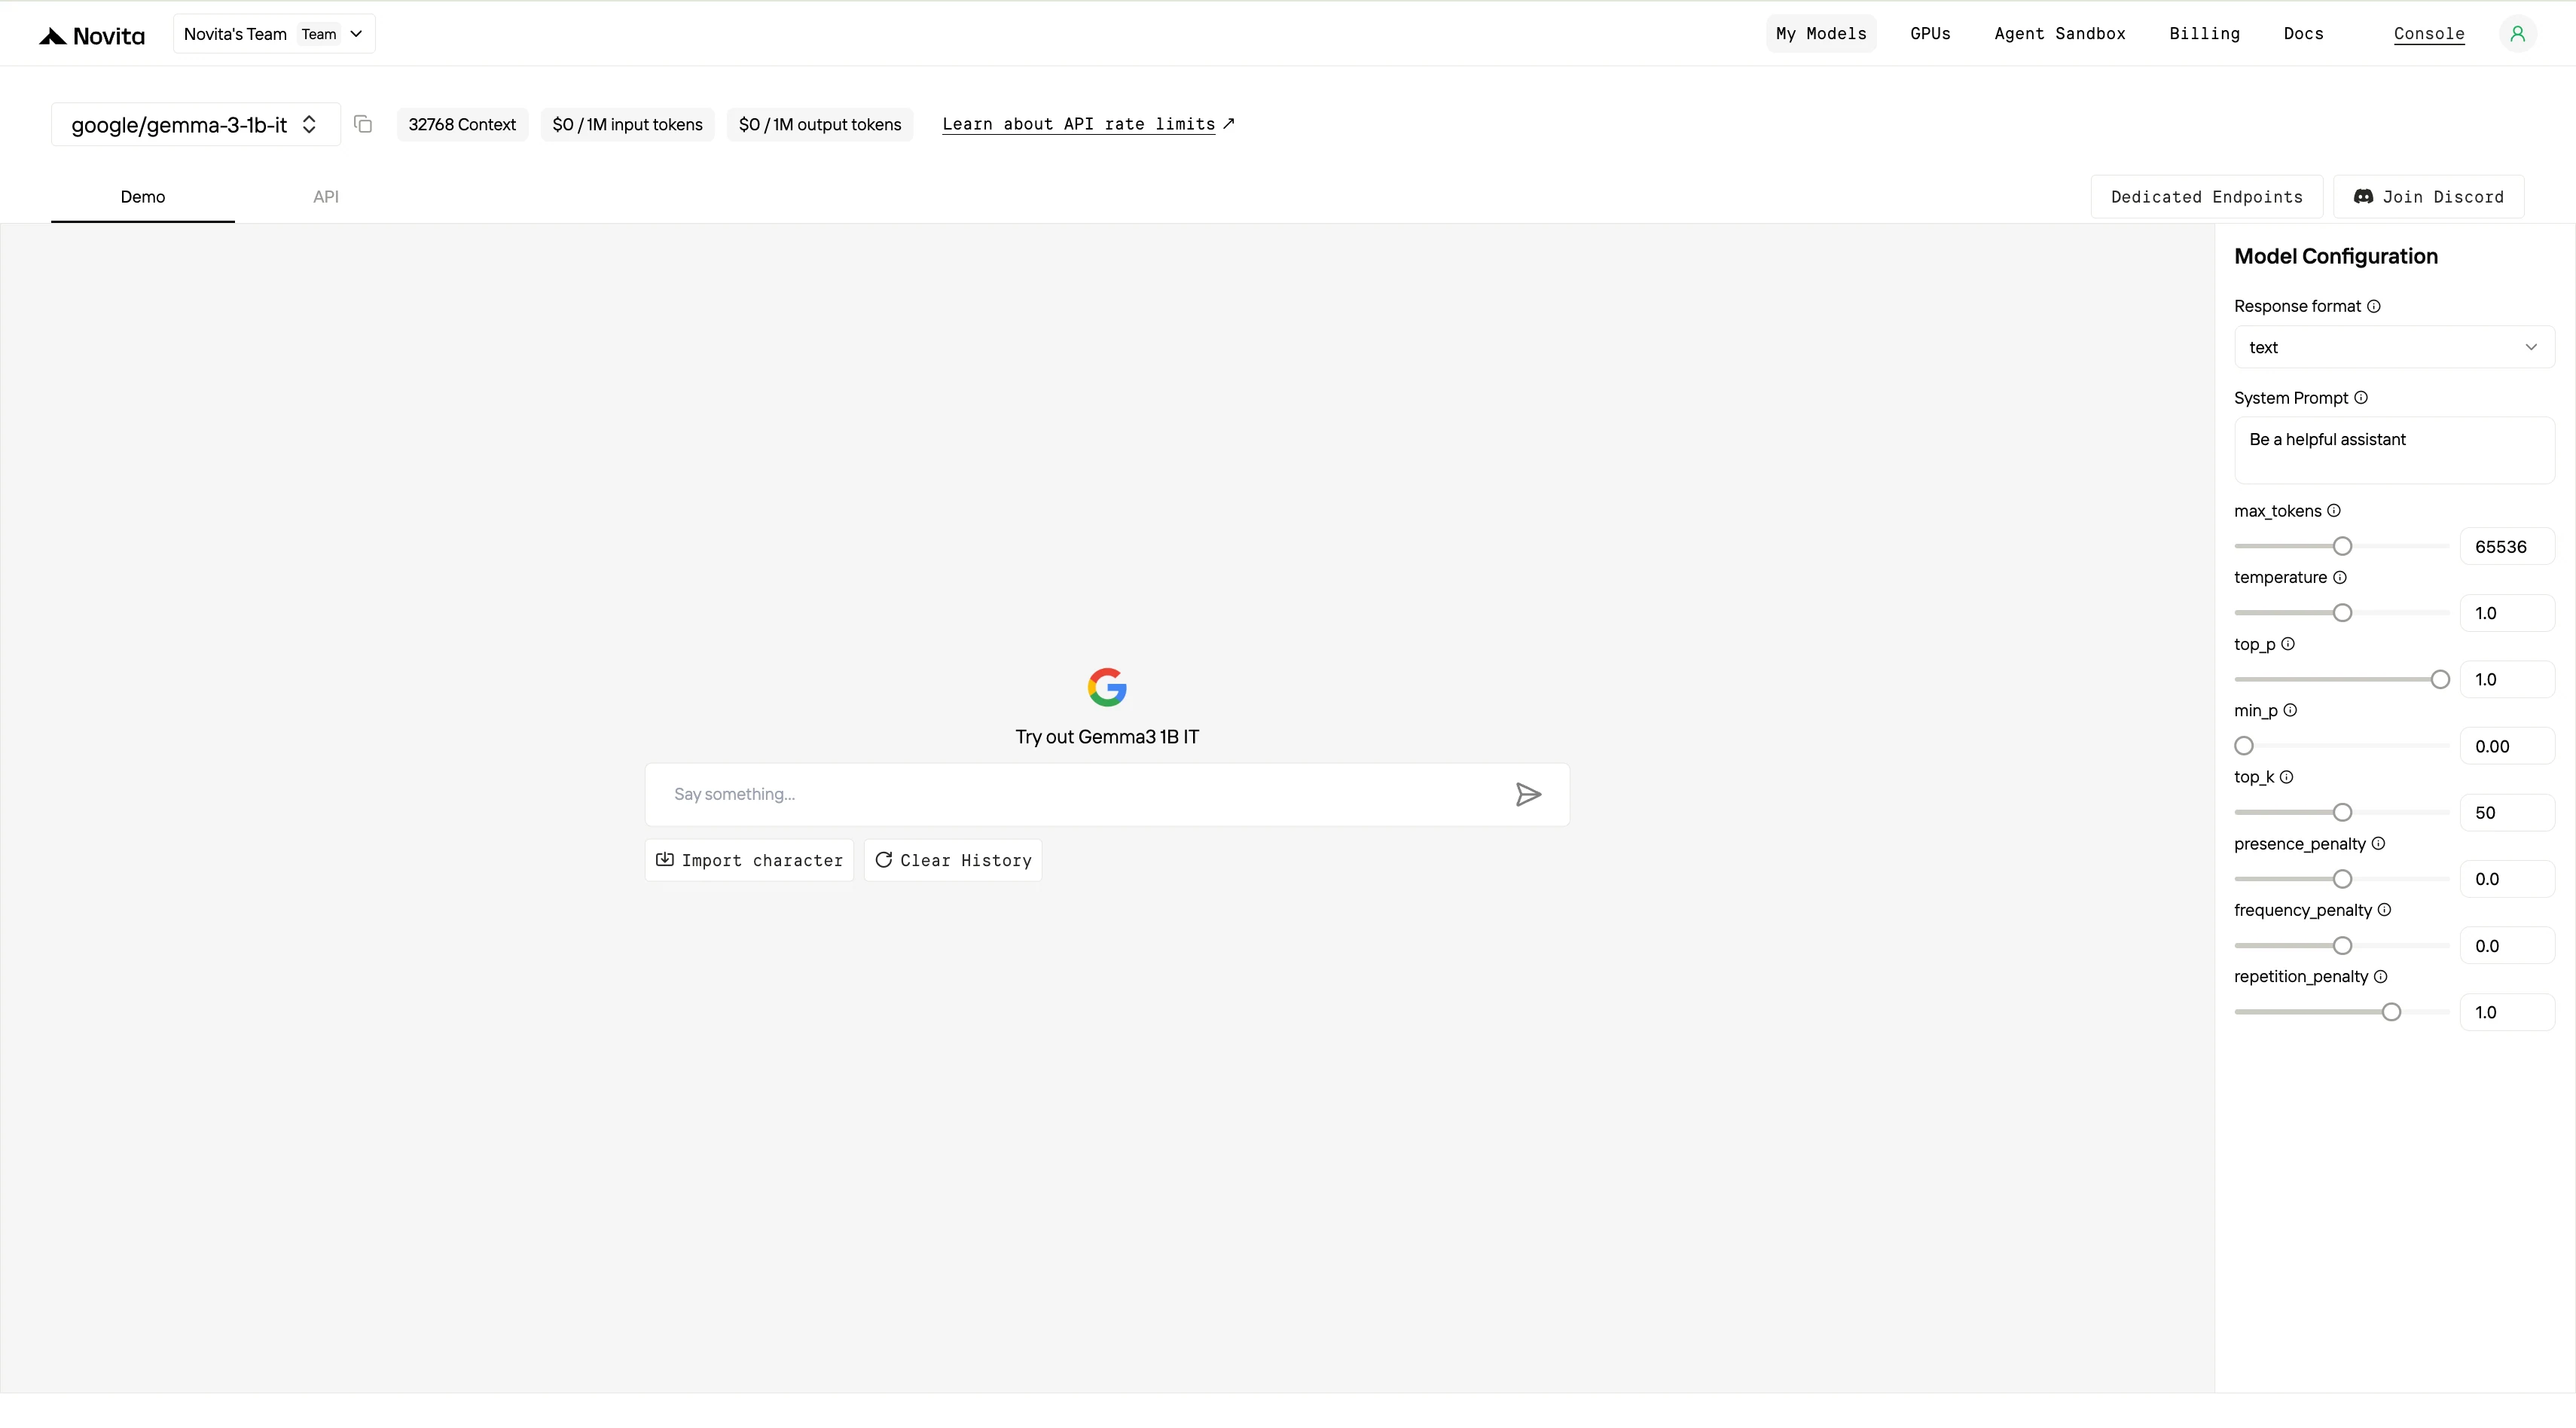
Task: Focus the presence_penalty value field
Action: (2507, 879)
